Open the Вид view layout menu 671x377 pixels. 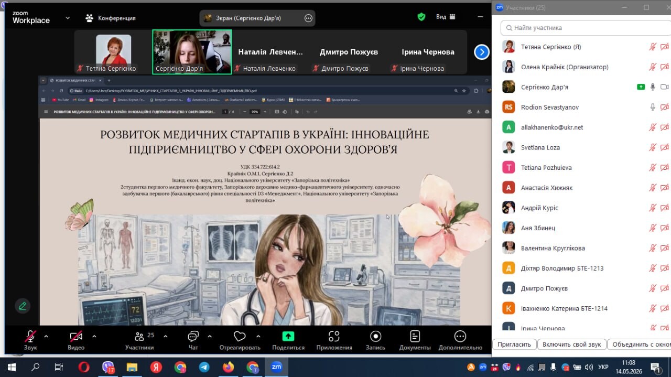[x=446, y=17]
